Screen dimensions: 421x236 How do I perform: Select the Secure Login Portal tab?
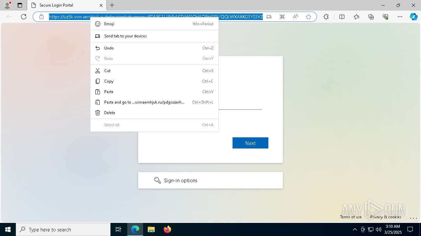coord(67,5)
